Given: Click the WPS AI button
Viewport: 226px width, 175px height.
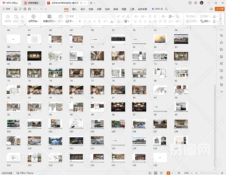Looking at the screenshot, I should pos(157,9).
